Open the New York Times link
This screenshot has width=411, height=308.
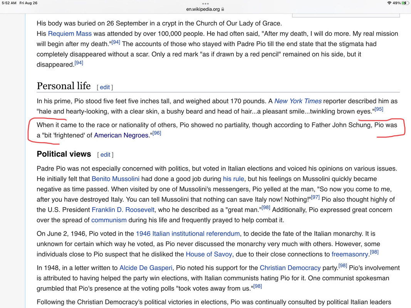click(298, 101)
